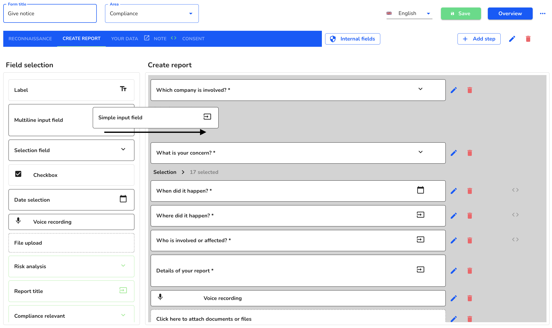The height and width of the screenshot is (328, 552).
Task: Click the code brackets icon after NOTE
Action: [173, 38]
